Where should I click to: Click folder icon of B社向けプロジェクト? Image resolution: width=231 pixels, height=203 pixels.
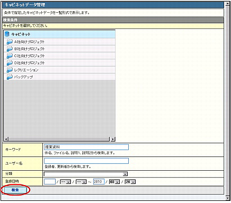tap(10, 49)
